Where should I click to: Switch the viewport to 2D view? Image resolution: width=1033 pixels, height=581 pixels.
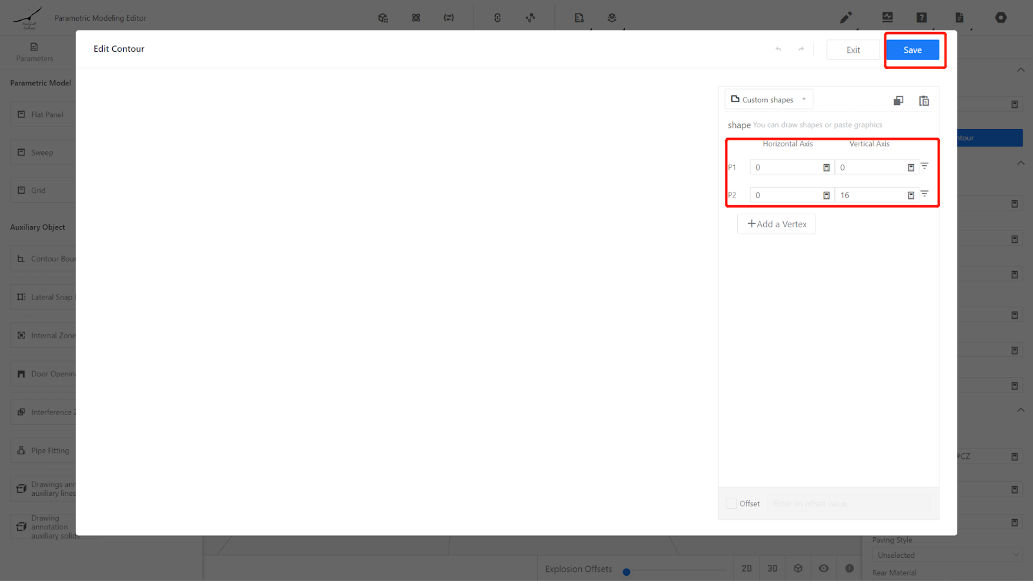point(746,569)
